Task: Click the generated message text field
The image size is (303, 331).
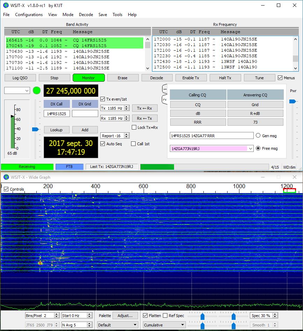Action: (211, 135)
